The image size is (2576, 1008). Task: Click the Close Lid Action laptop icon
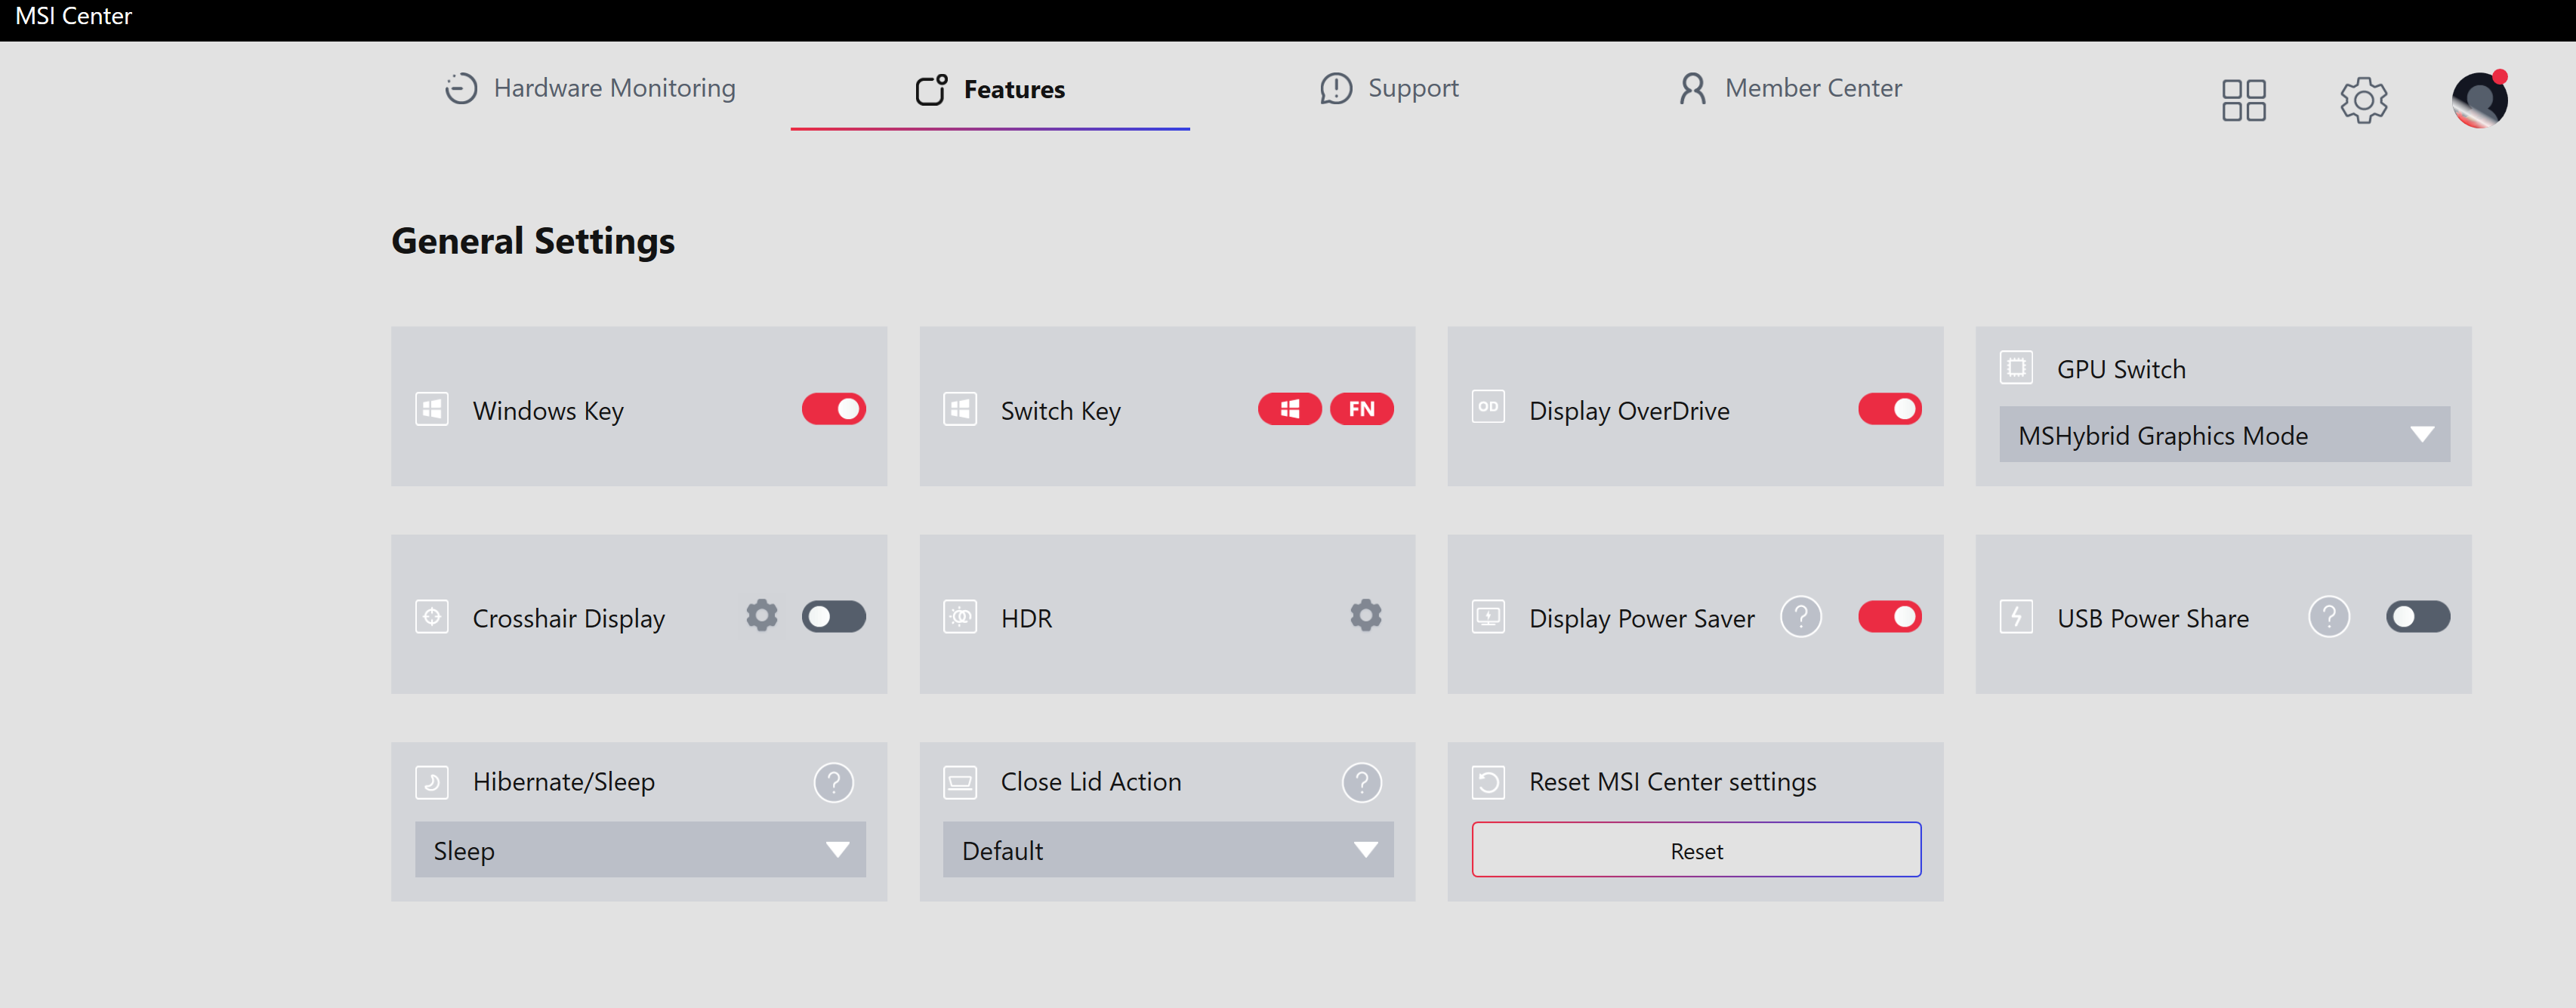coord(960,782)
